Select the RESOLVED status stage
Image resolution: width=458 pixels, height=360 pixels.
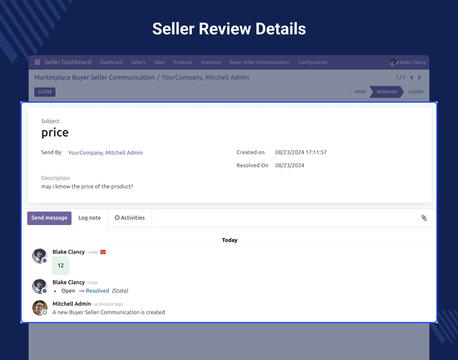click(387, 92)
